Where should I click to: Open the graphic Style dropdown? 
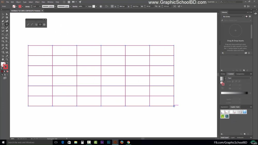96,6
